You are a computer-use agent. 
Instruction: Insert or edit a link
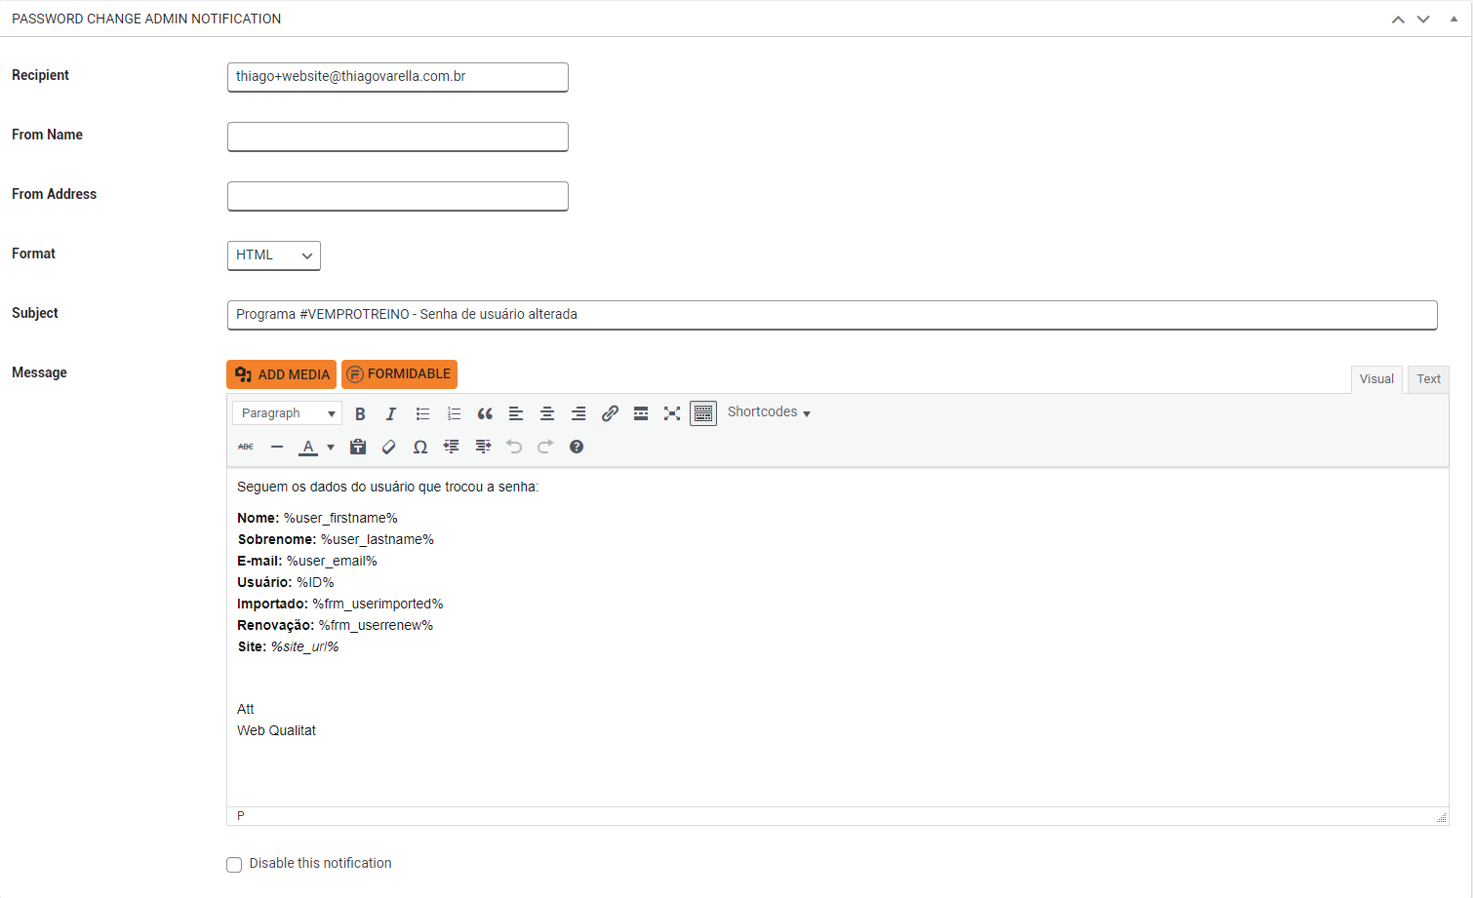pos(610,413)
